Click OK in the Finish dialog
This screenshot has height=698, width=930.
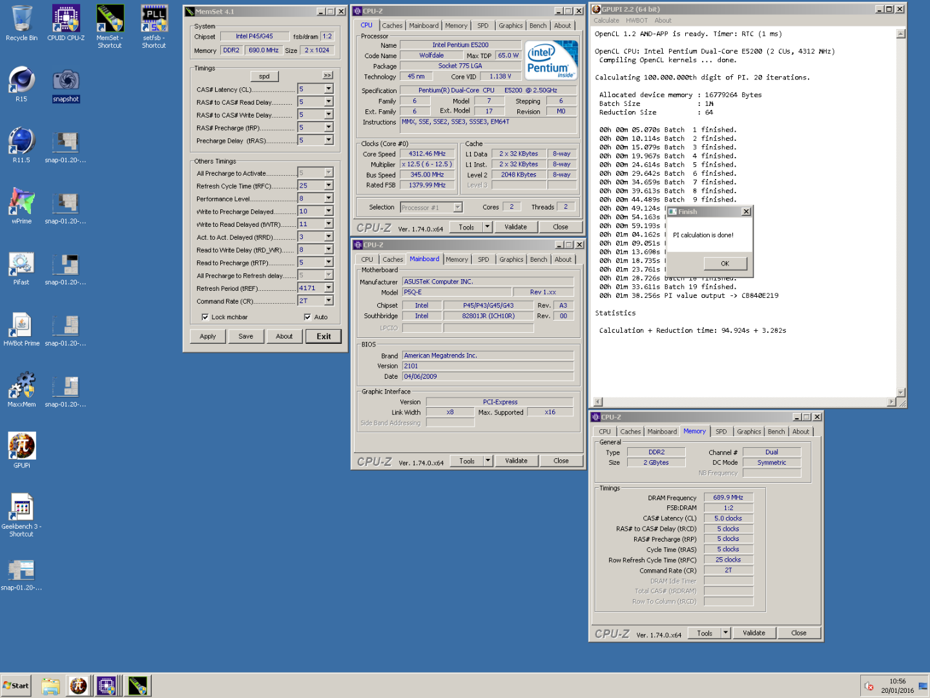tap(725, 264)
